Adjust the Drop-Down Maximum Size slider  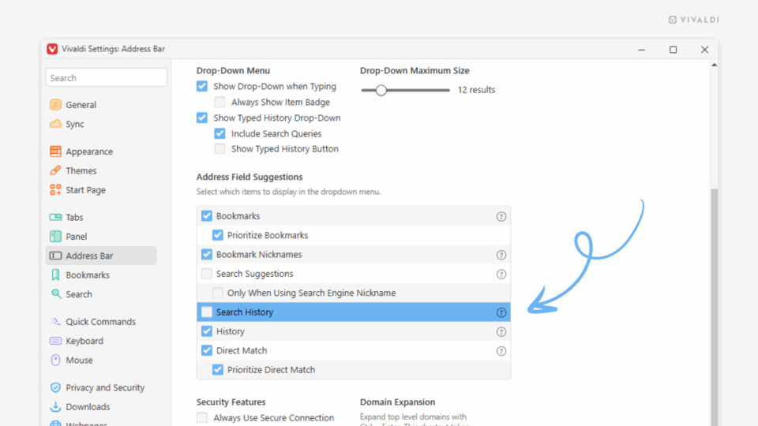[x=381, y=90]
